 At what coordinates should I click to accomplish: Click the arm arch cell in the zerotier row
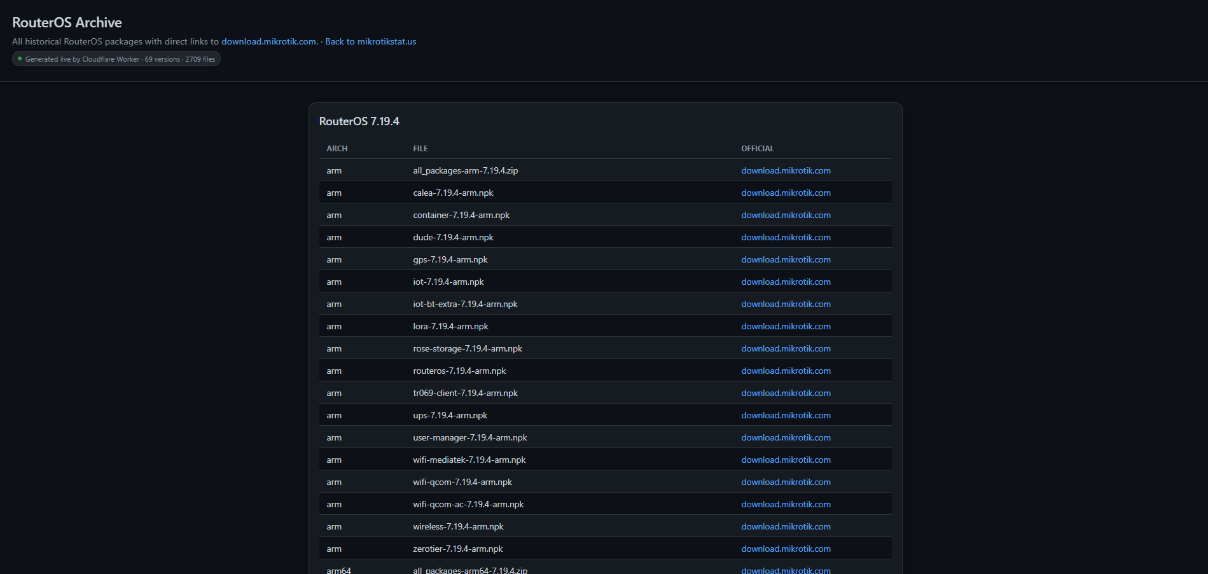point(334,549)
